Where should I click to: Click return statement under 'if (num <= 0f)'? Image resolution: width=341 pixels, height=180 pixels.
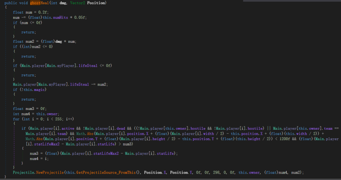click(28, 32)
